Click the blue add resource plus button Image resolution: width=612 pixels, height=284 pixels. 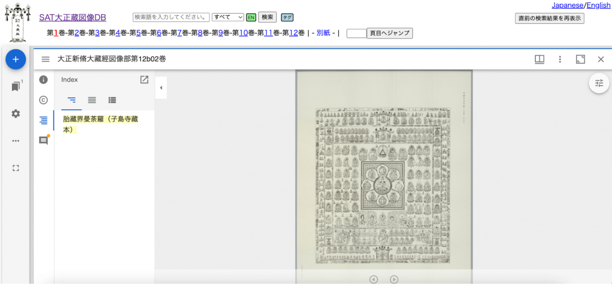tap(15, 59)
